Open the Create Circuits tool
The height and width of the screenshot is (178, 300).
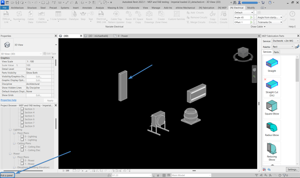(223, 17)
